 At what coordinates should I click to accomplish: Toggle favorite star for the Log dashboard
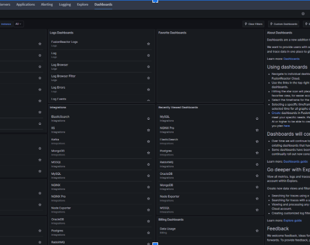coord(148,55)
